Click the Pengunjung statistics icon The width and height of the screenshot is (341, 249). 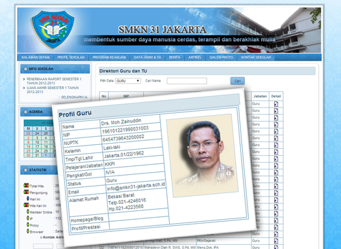pyautogui.click(x=27, y=192)
